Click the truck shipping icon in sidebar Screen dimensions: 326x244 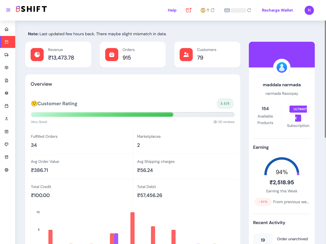pos(7,55)
